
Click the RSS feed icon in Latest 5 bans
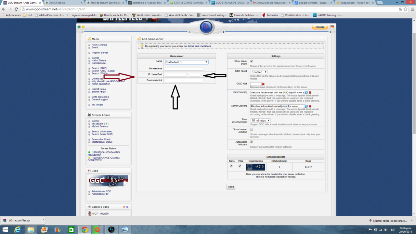124,207
